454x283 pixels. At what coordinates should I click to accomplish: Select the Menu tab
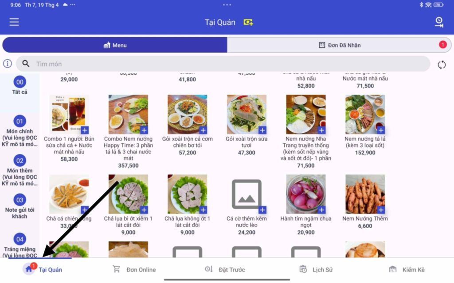115,45
